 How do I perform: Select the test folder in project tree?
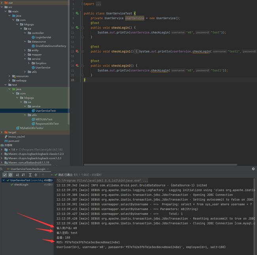[x=14, y=85]
